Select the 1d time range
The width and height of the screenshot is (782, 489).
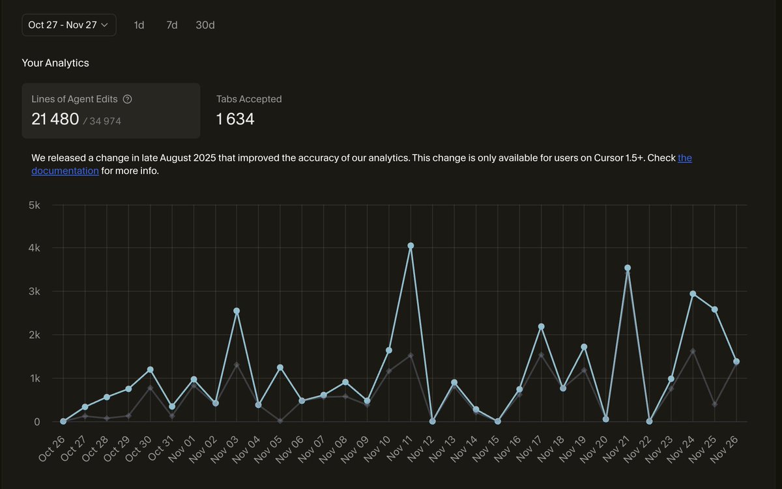click(139, 25)
